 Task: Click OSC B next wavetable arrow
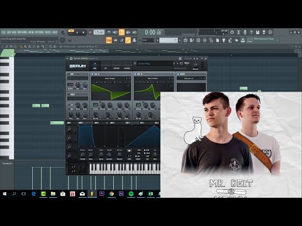172,78
